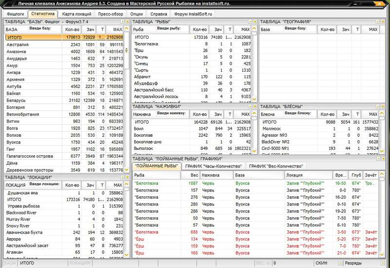Open the Справка tab
Screen dimensions: 390x268
click(159, 14)
